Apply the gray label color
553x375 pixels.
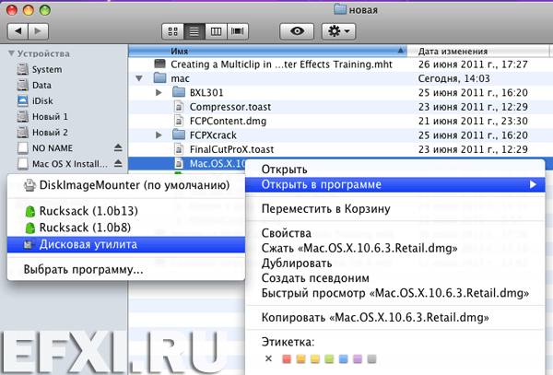pos(371,358)
